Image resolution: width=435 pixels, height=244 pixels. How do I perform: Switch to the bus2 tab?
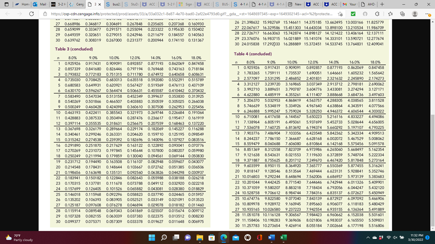pos(113,4)
